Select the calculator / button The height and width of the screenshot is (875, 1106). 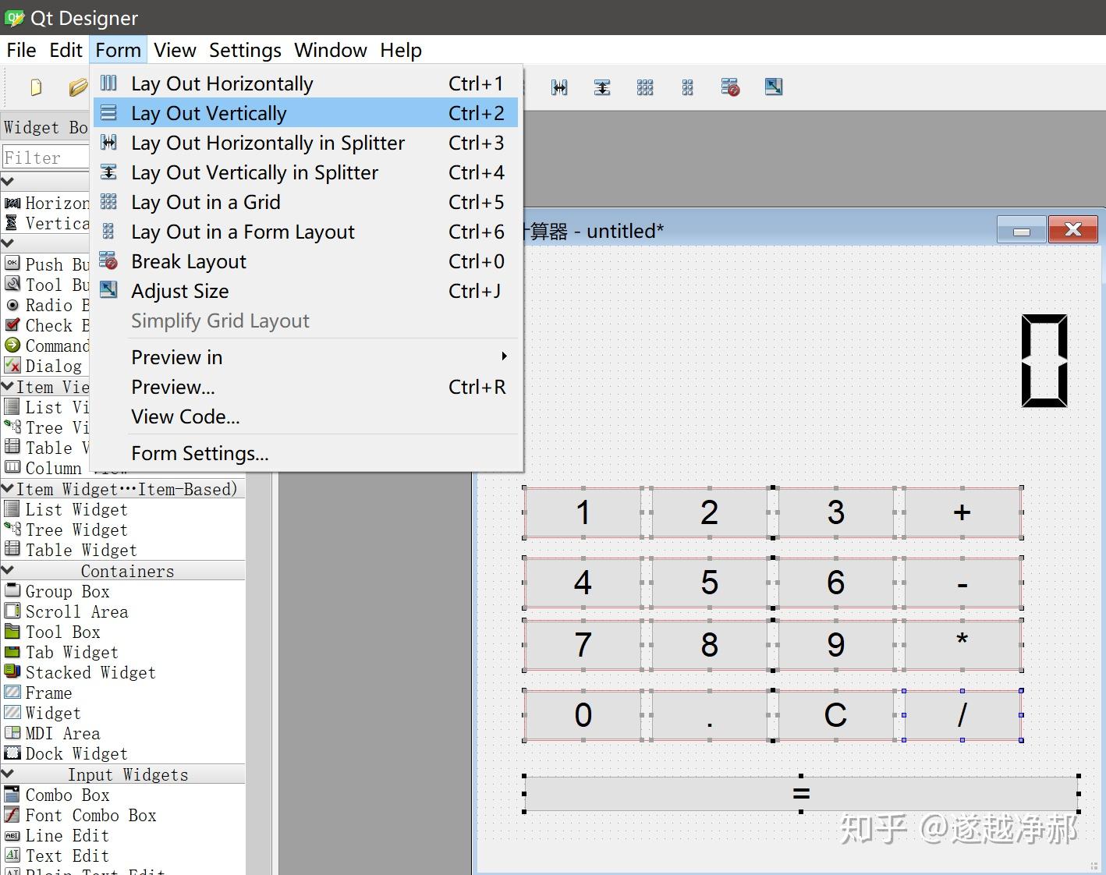pos(962,715)
